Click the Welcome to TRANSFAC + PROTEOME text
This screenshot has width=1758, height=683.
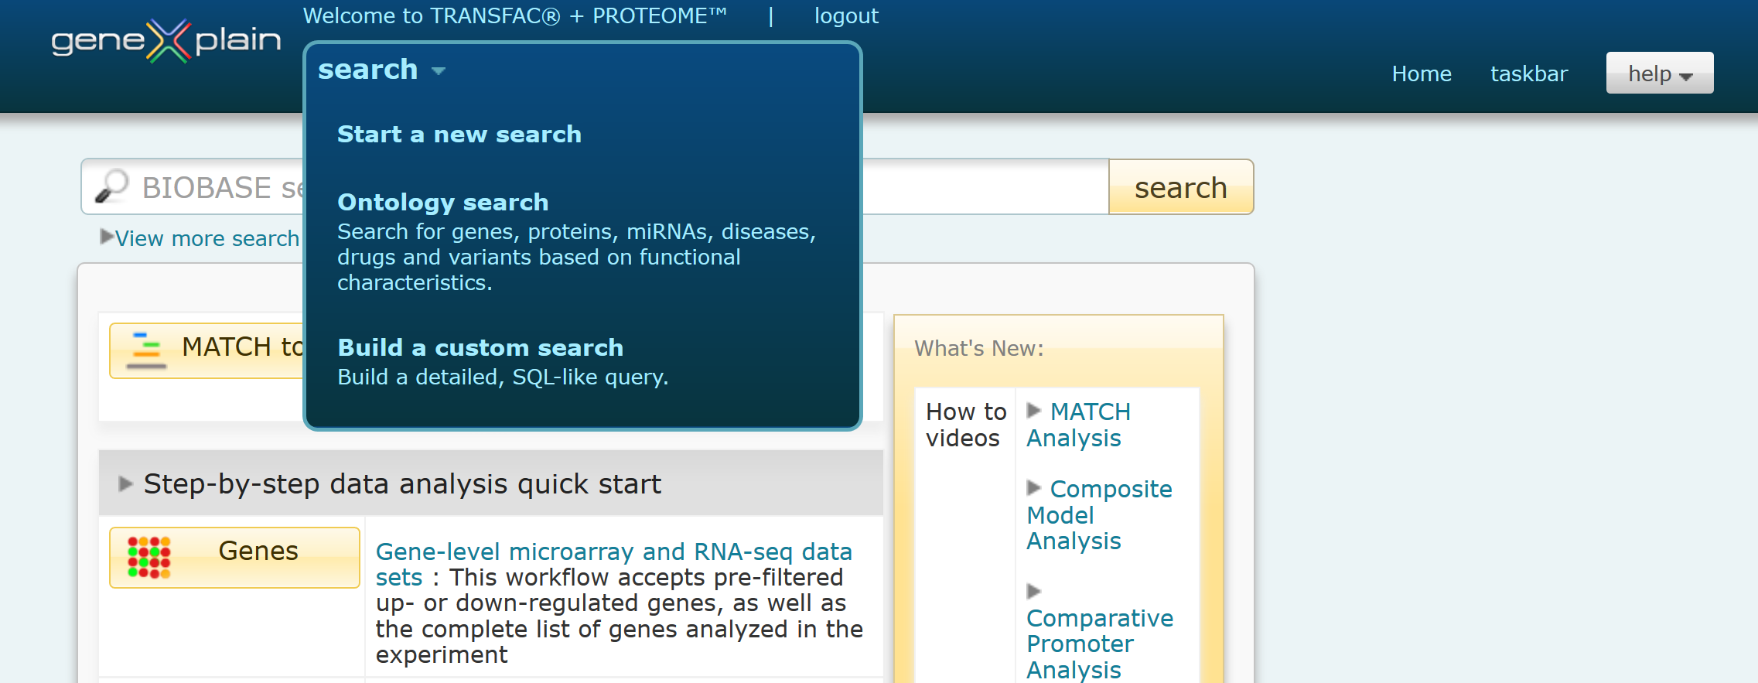[514, 15]
